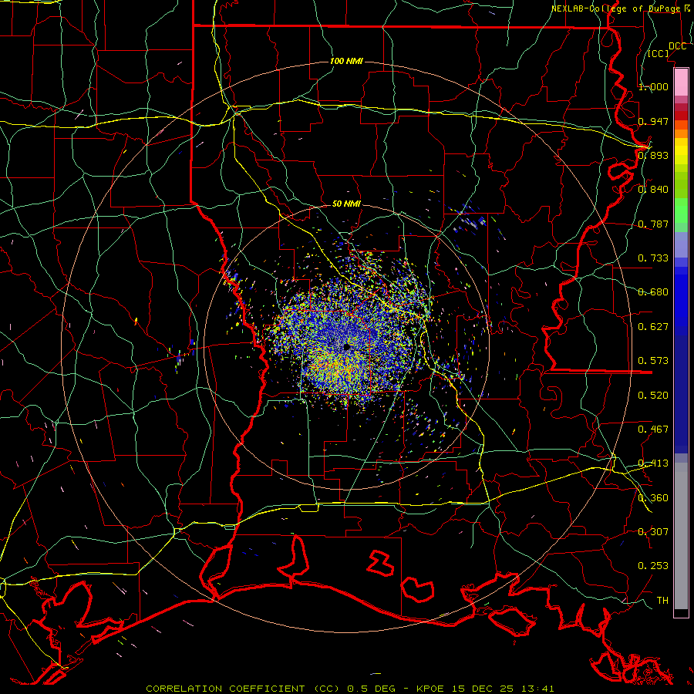Select the 0.733 scale value
The height and width of the screenshot is (694, 694).
click(x=653, y=258)
